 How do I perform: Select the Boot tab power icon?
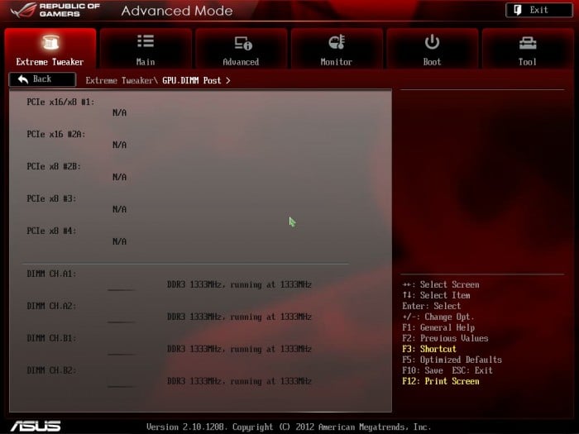point(432,42)
